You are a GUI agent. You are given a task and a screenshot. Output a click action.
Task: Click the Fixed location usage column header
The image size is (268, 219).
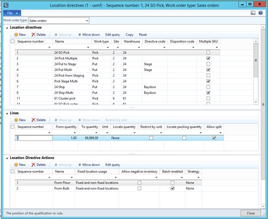(x=97, y=171)
